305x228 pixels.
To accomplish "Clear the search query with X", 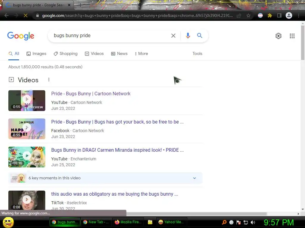I will 173,36.
